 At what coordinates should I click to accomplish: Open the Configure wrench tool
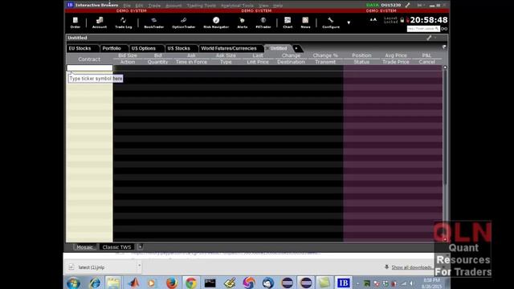331,22
